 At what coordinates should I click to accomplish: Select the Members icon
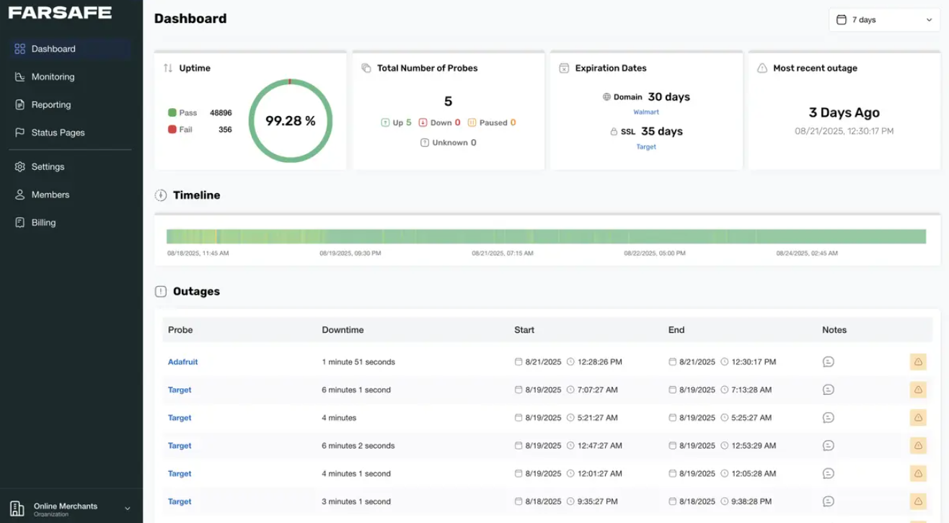[x=18, y=195]
